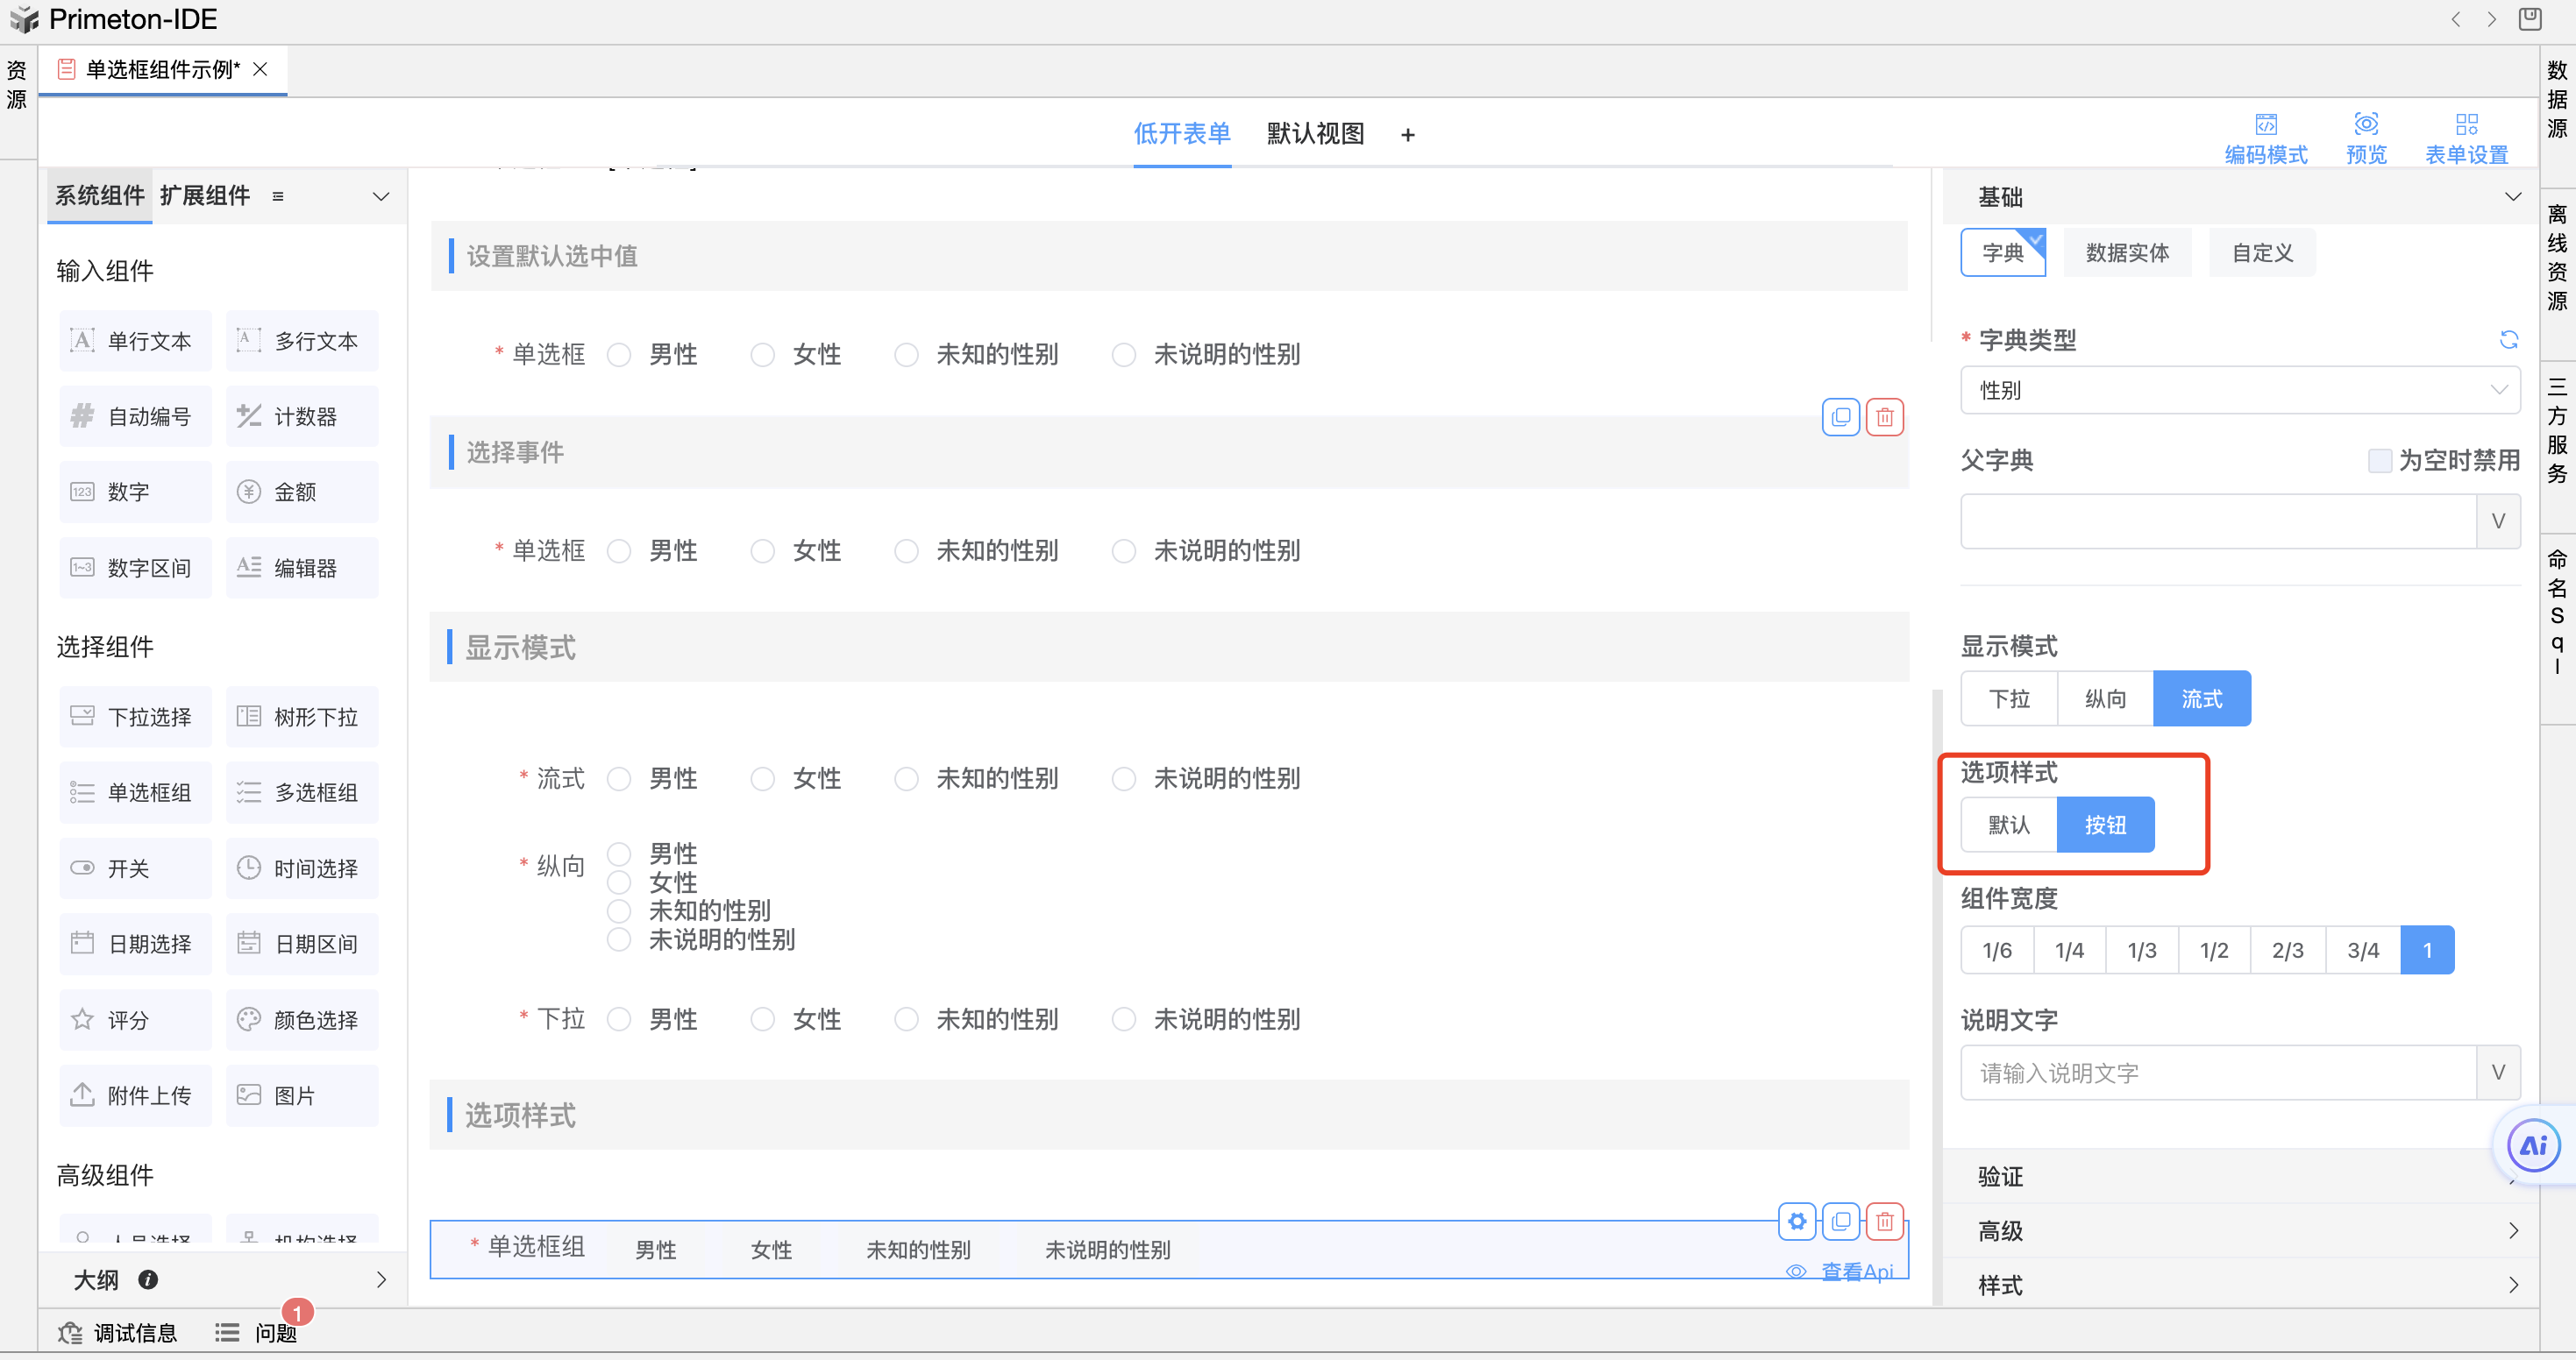Image resolution: width=2576 pixels, height=1360 pixels.
Task: Open the floating AI assistant button
Action: 2533,1145
